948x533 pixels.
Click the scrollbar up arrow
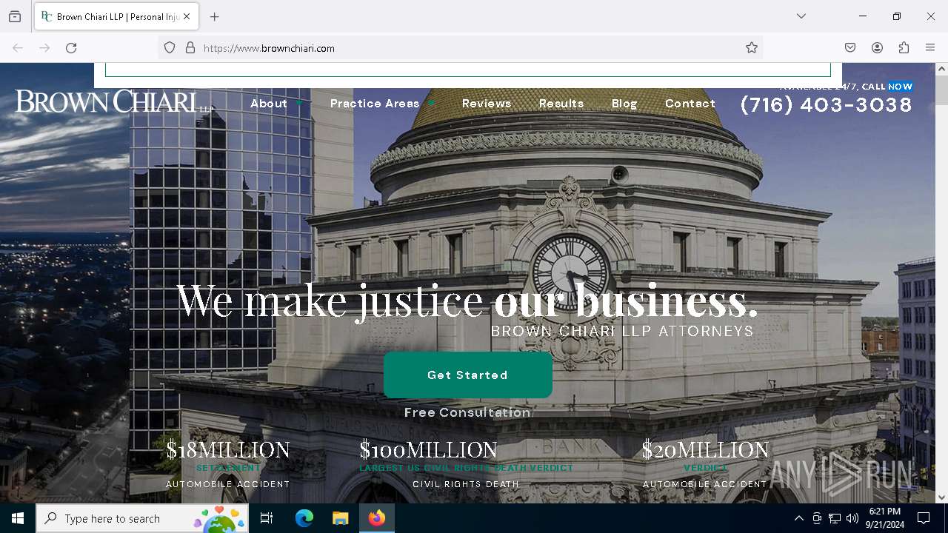point(941,69)
